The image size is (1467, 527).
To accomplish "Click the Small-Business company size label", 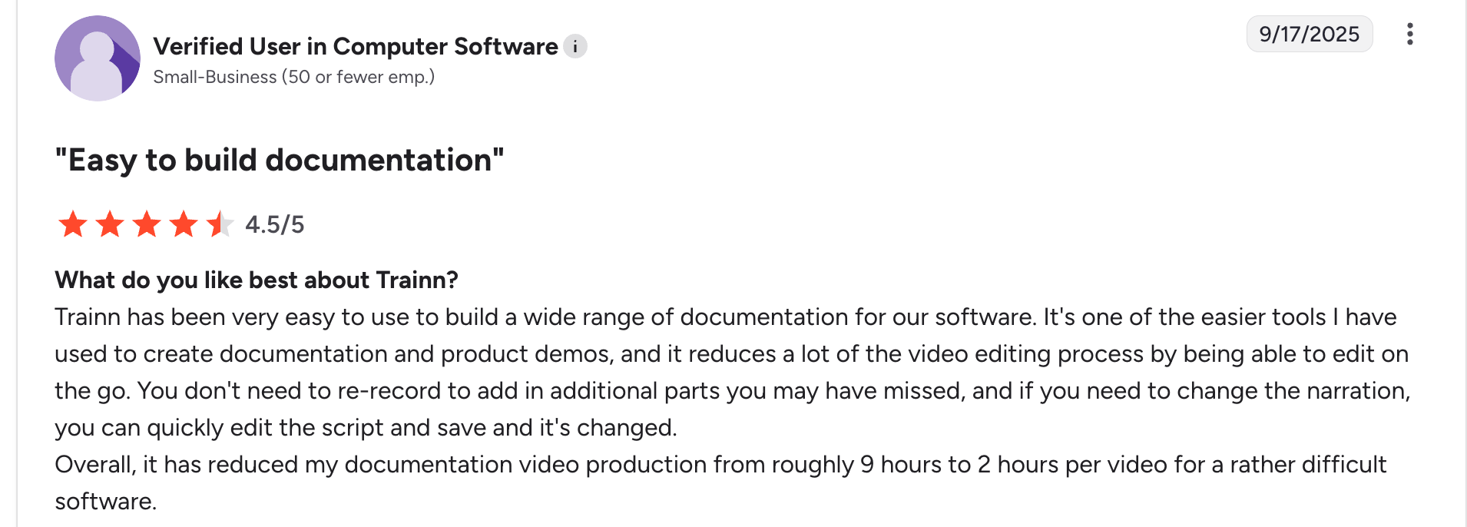I will pyautogui.click(x=293, y=77).
